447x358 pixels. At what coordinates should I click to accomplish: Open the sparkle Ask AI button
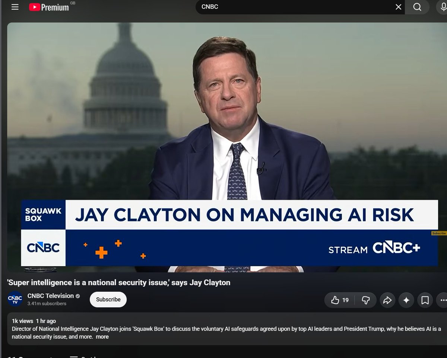pyautogui.click(x=406, y=300)
